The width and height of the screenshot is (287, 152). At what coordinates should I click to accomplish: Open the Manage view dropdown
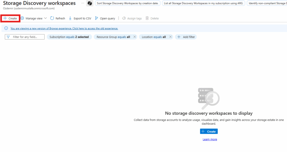click(x=34, y=18)
